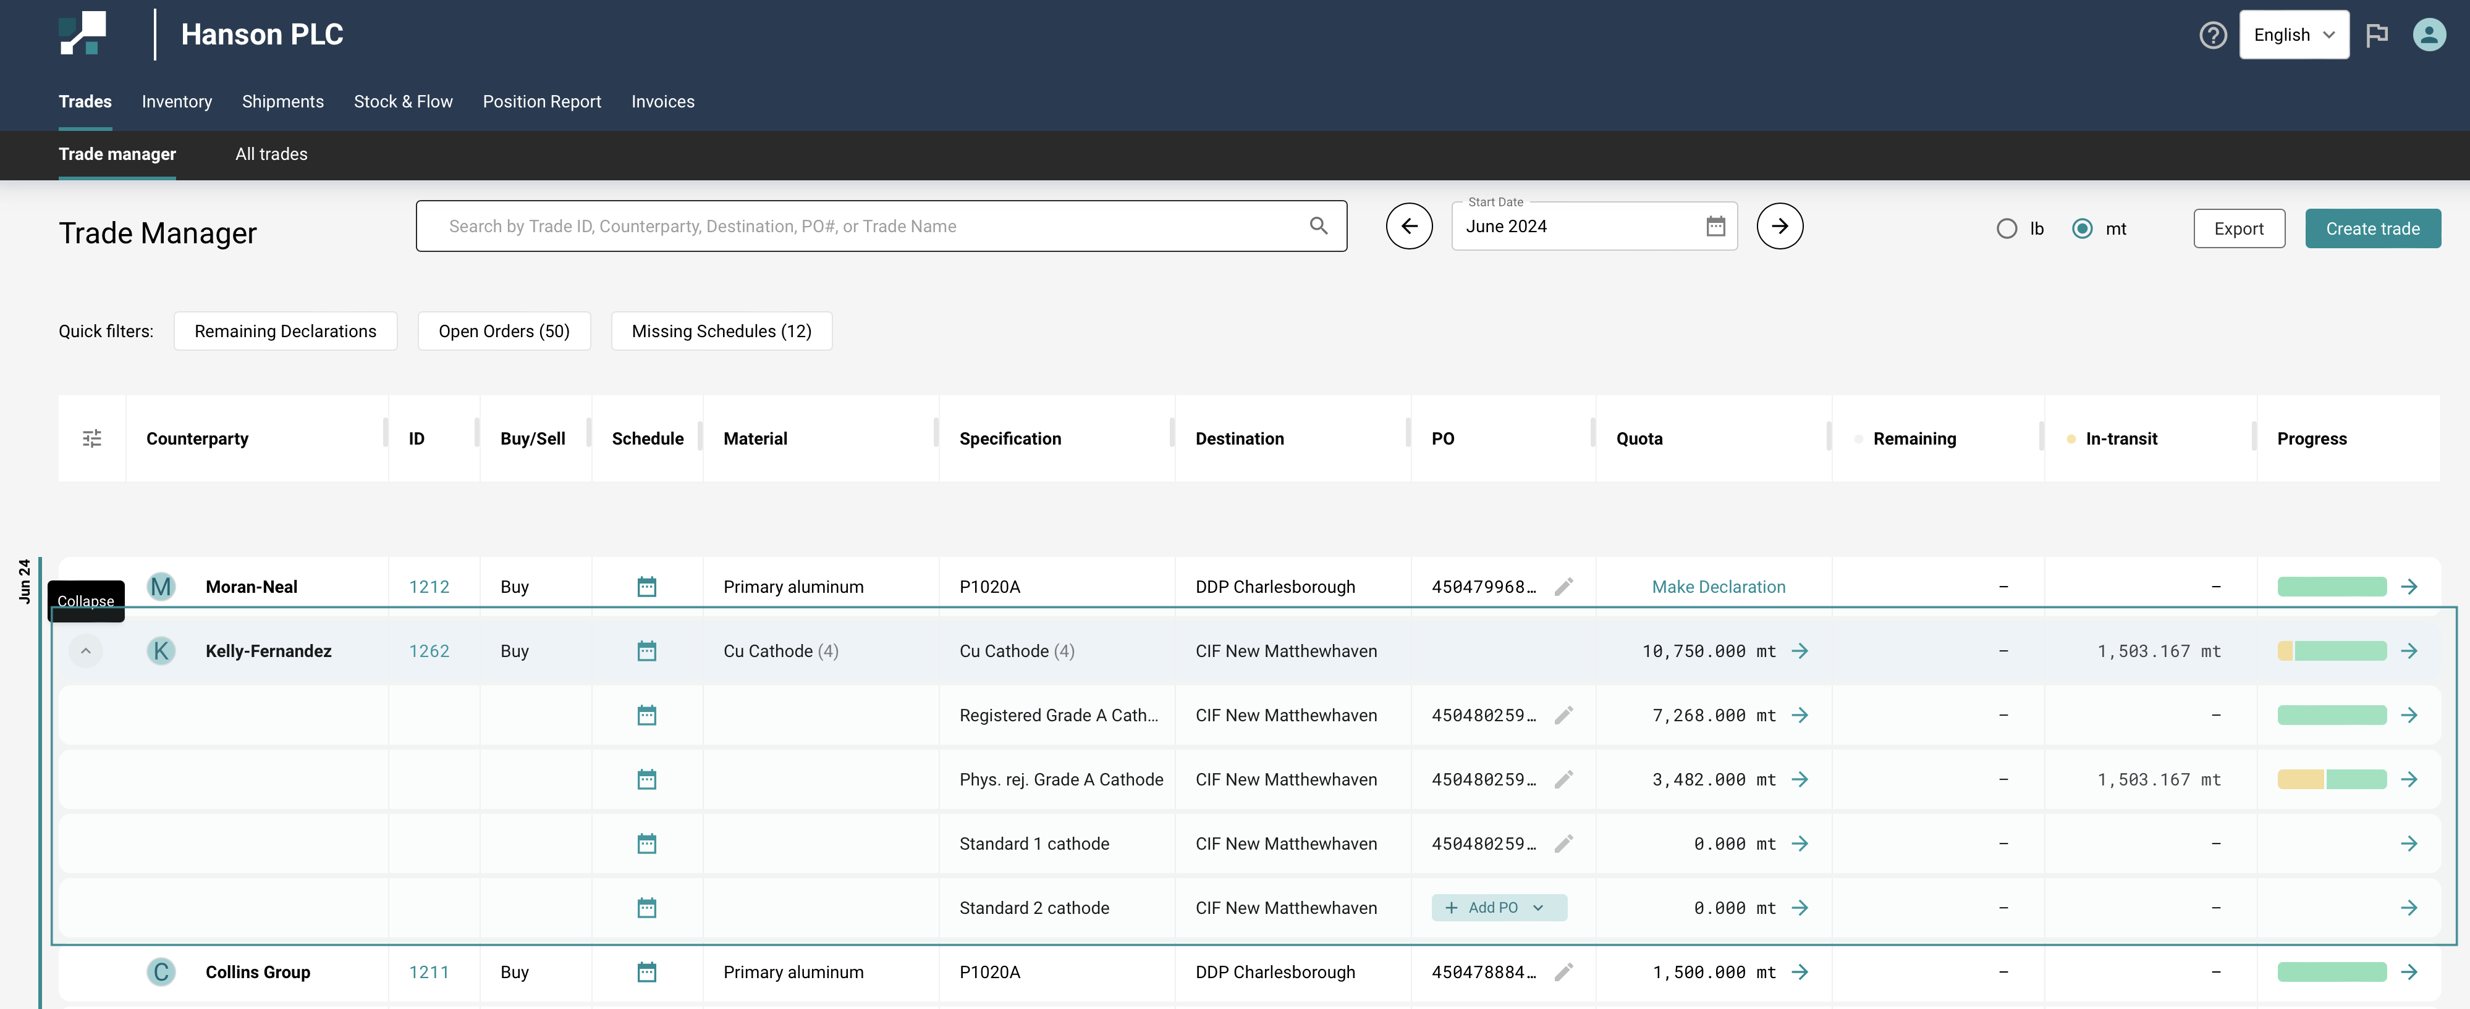The image size is (2470, 1009).
Task: Collapse the Kelly-Fernandez trade row
Action: click(x=85, y=651)
